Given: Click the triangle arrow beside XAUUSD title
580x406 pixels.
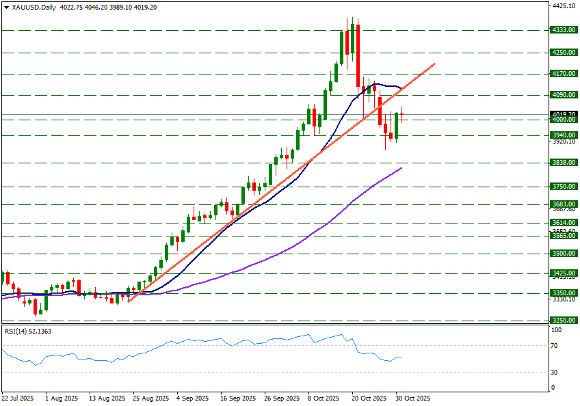Looking at the screenshot, I should pos(6,8).
